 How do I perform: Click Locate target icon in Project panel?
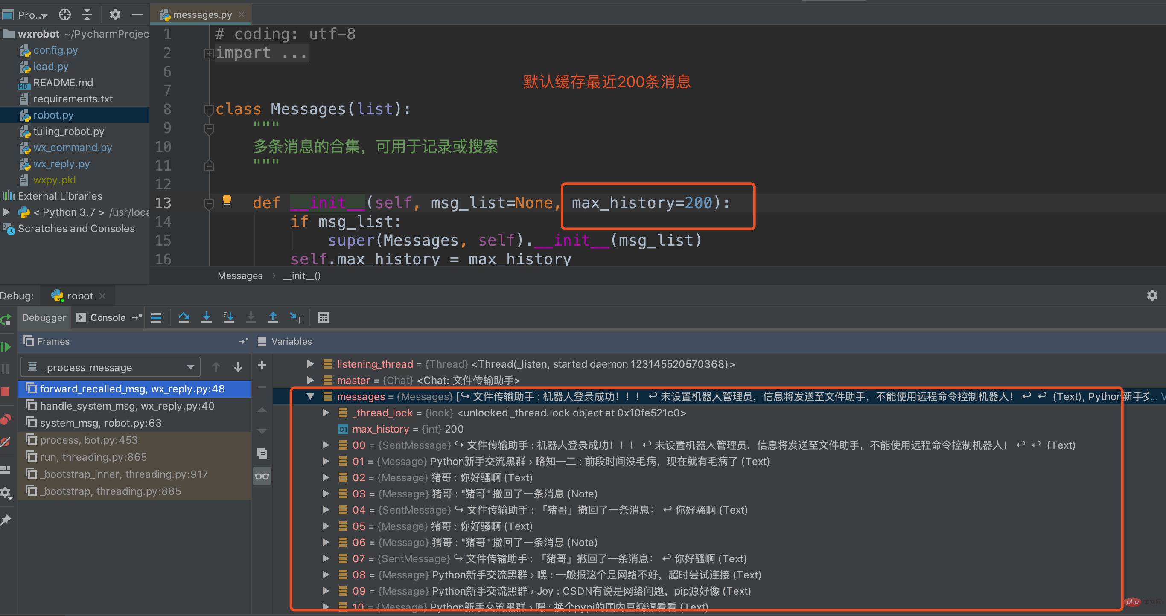click(x=65, y=15)
